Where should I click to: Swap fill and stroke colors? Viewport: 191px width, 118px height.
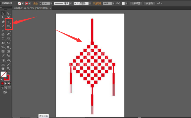(9, 73)
